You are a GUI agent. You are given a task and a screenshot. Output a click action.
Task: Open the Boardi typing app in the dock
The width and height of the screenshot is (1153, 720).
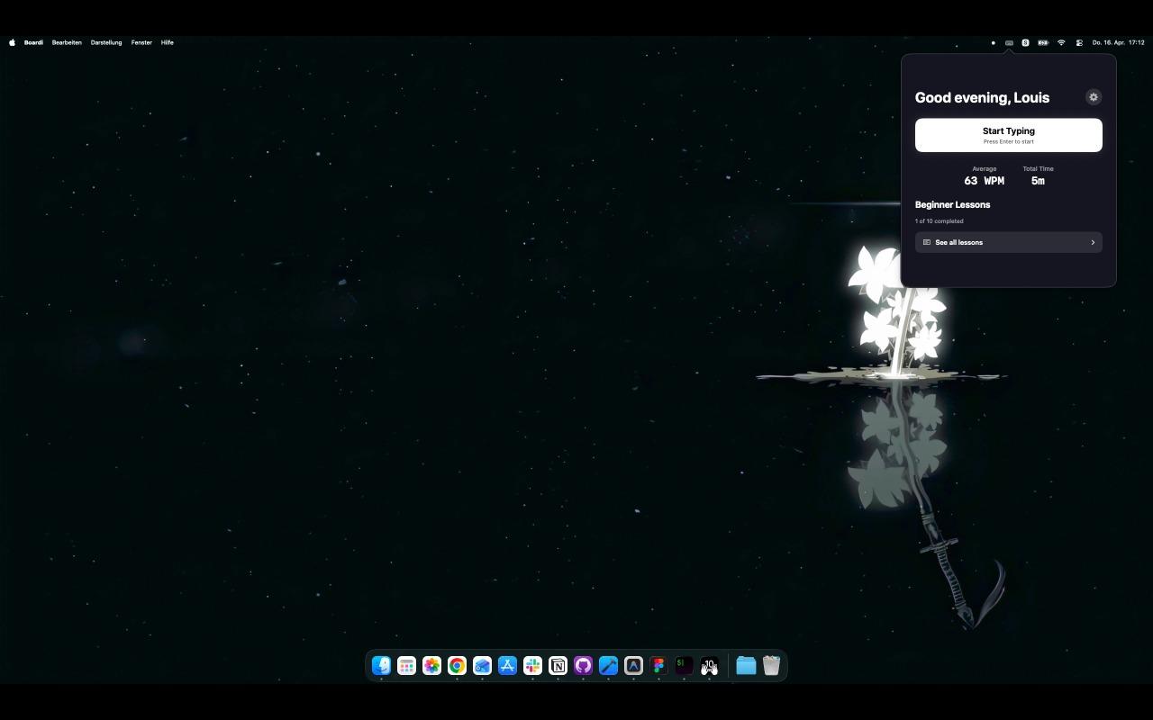coord(709,665)
